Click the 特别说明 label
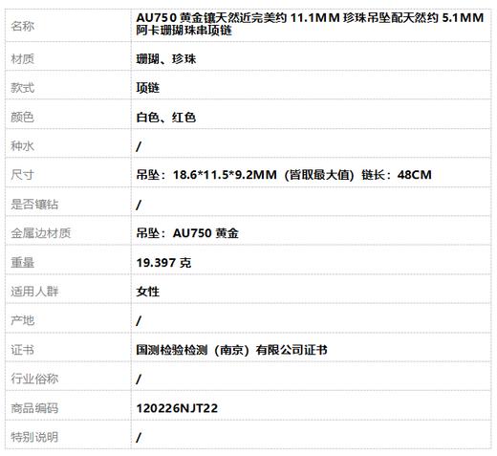 (34, 437)
